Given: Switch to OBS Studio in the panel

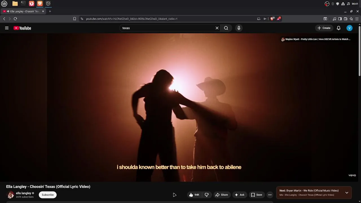Looking at the screenshot, I should coord(48,4).
